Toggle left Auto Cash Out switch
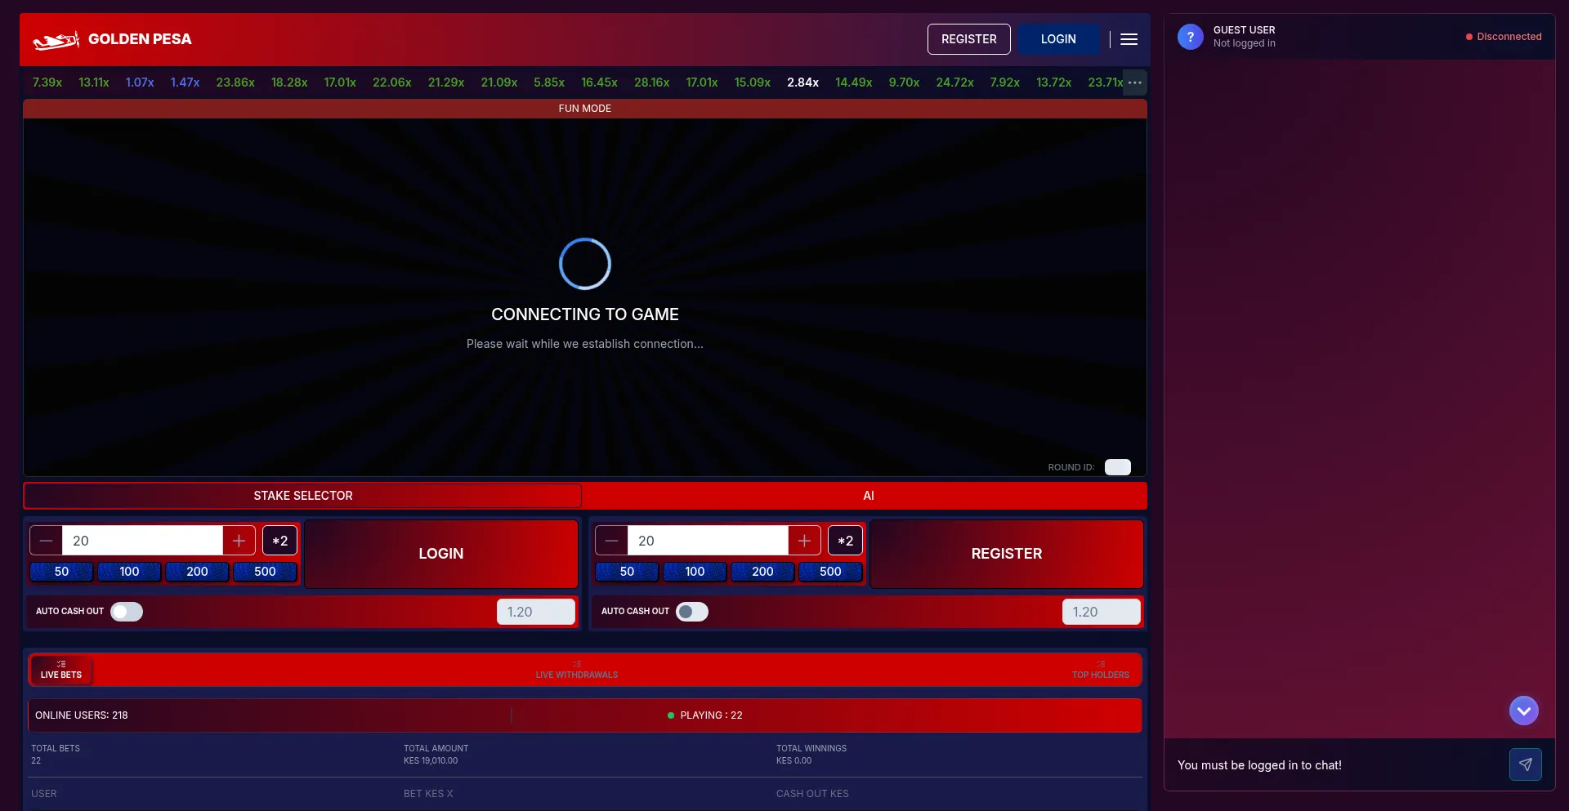 click(127, 612)
